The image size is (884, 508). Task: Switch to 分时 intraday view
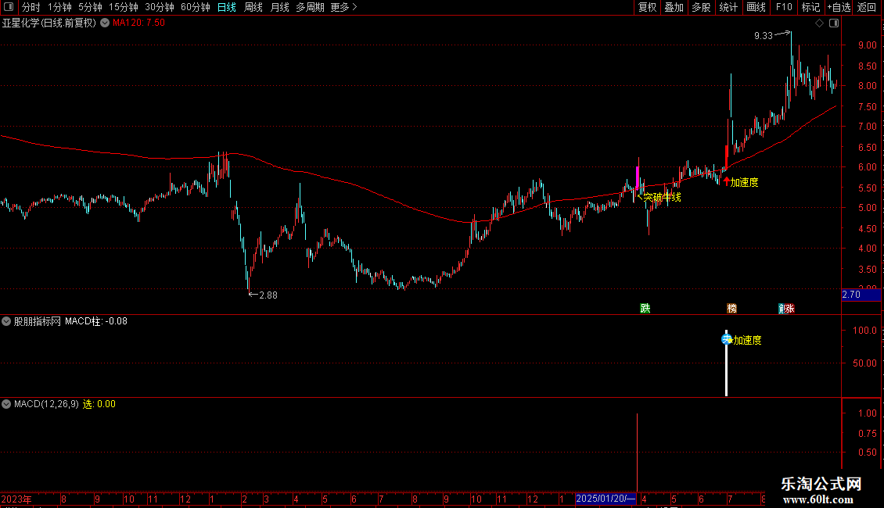tap(31, 7)
